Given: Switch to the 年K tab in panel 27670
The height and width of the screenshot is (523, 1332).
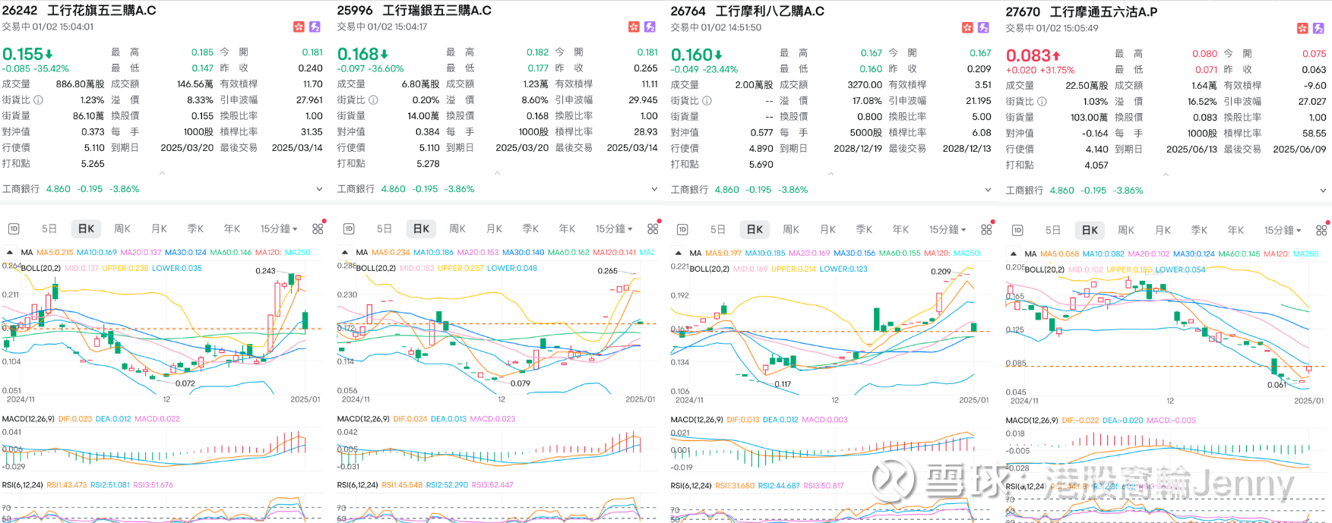Looking at the screenshot, I should tap(1236, 230).
